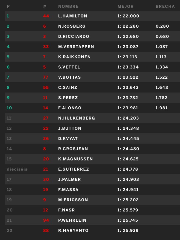Image resolution: width=180 pixels, height=240 pixels.
Task: Open C.SAINZ driver entry
Action: coord(67,87)
